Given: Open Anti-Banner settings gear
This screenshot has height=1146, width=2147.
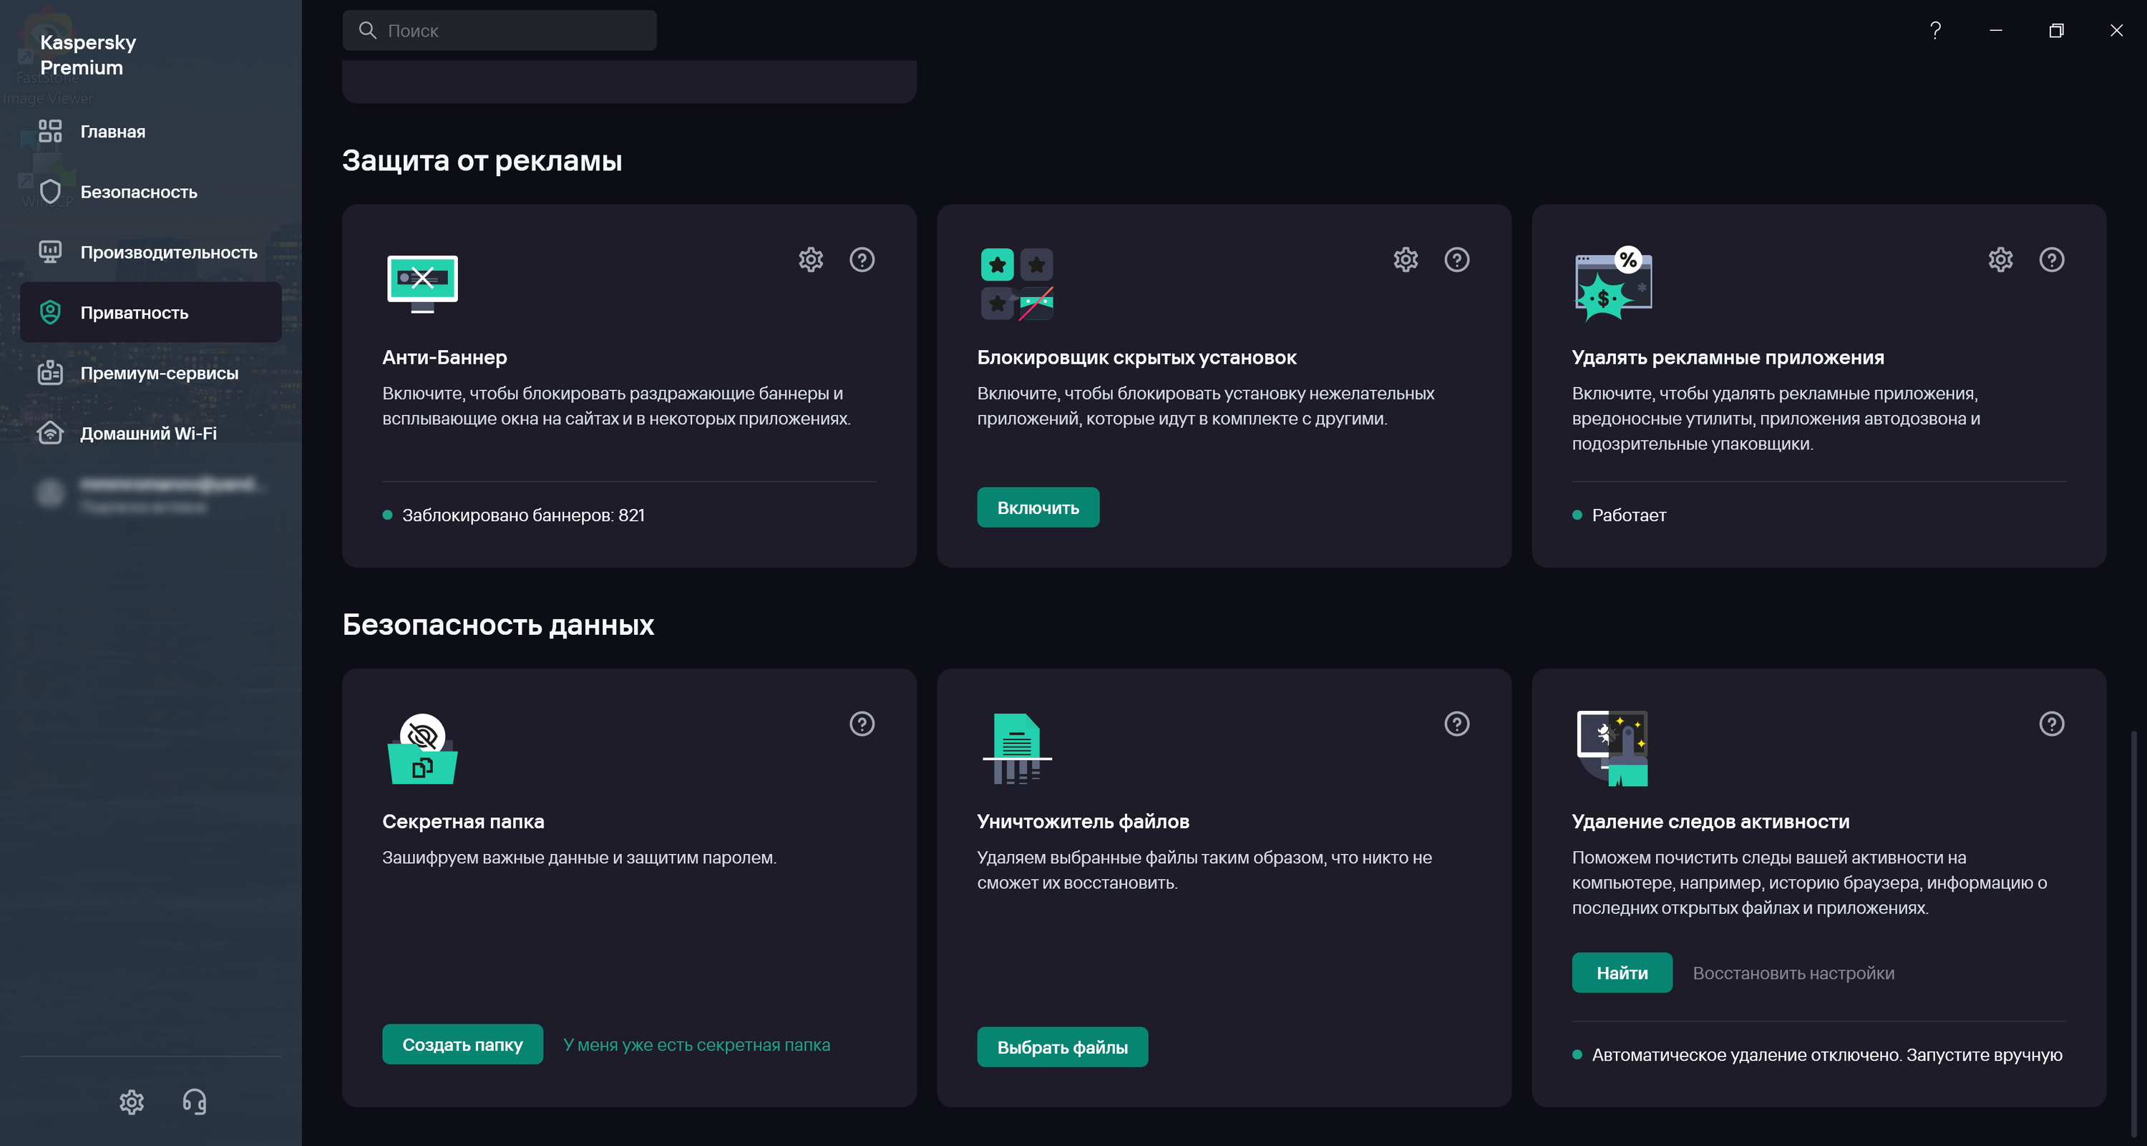Looking at the screenshot, I should (x=810, y=260).
